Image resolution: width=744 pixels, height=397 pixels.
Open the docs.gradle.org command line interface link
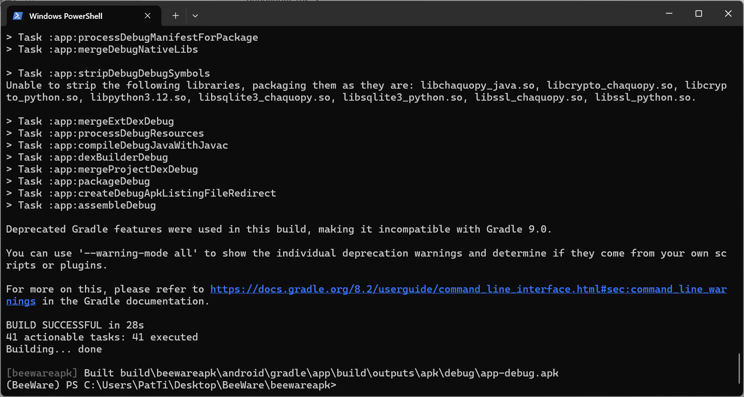(x=469, y=290)
